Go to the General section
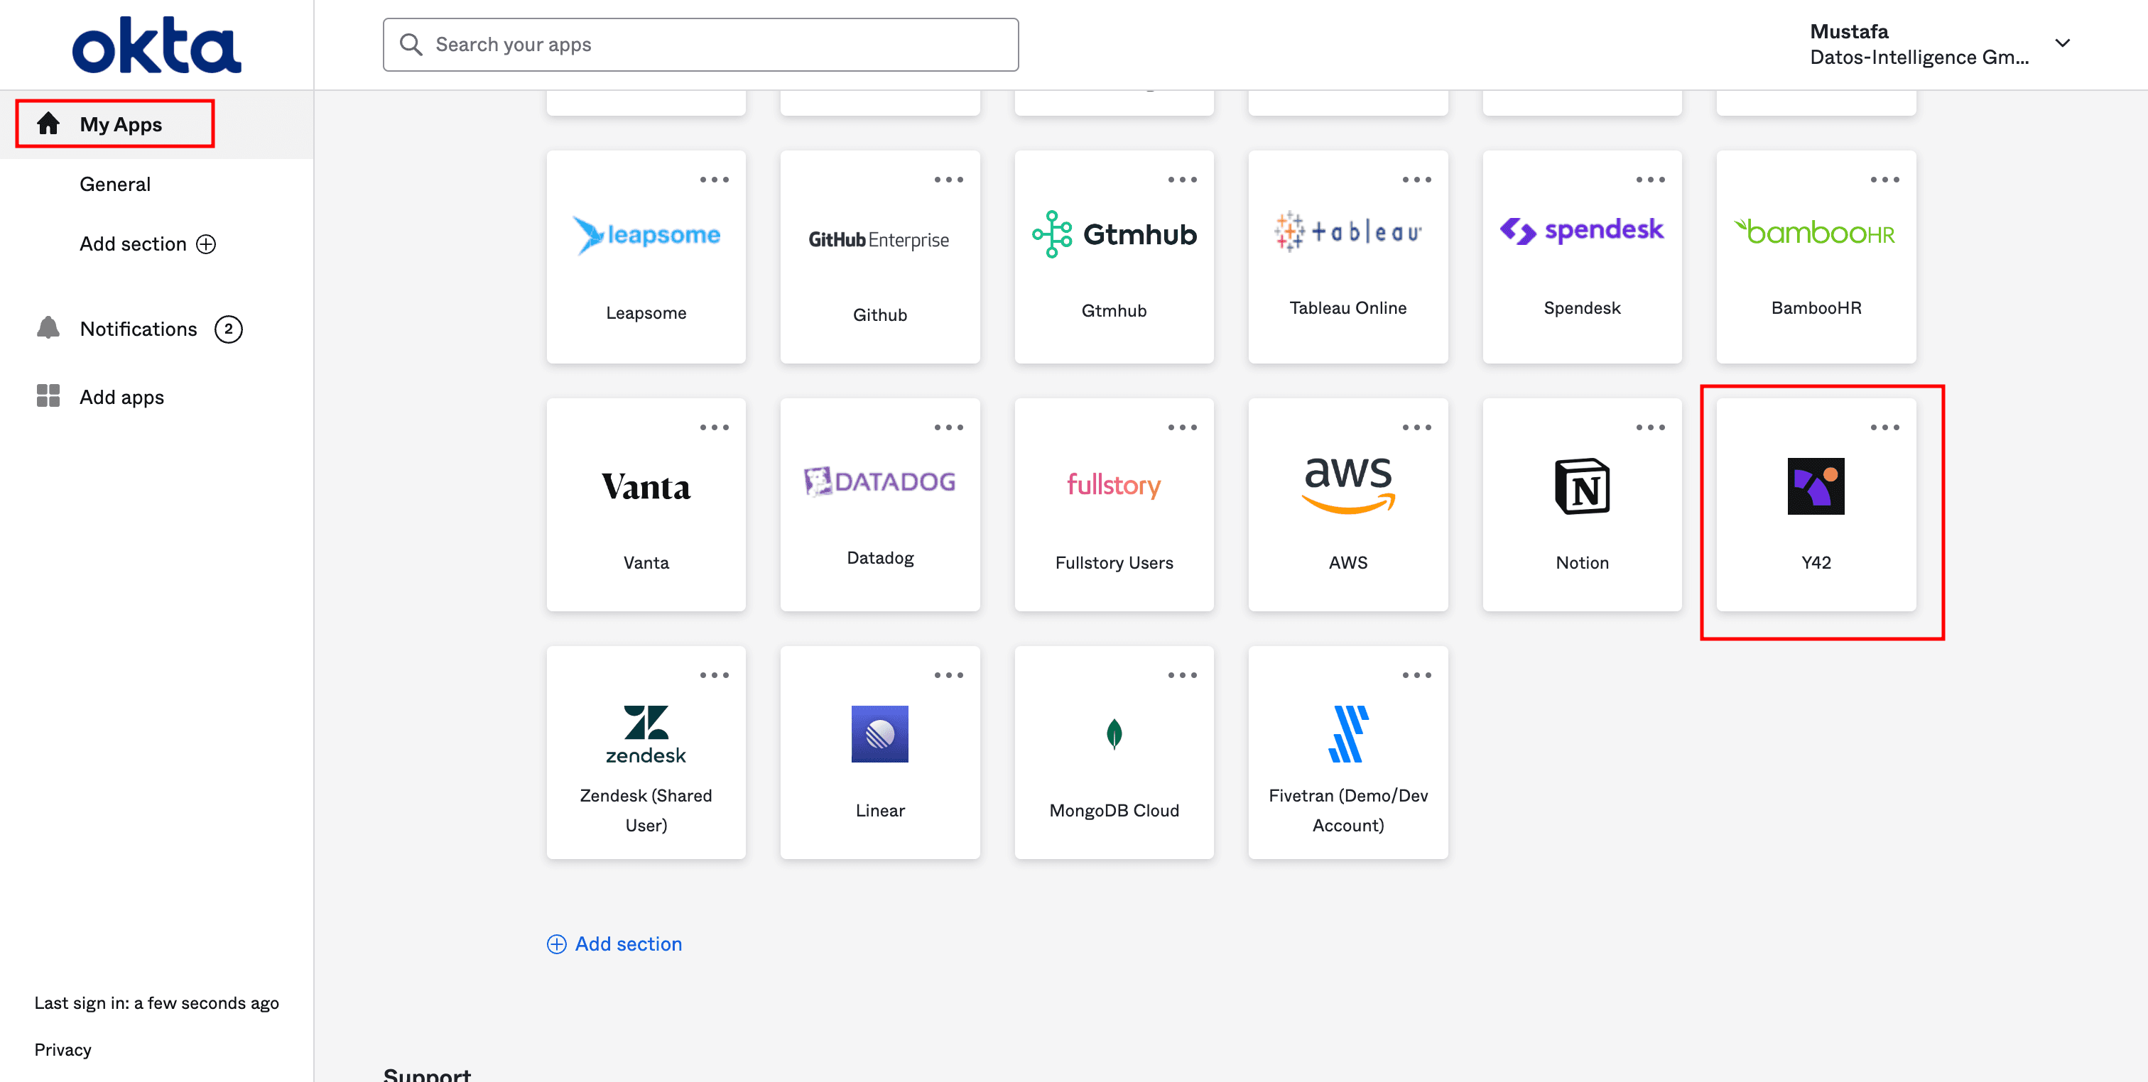Screen dimensions: 2148x1082 click(115, 184)
